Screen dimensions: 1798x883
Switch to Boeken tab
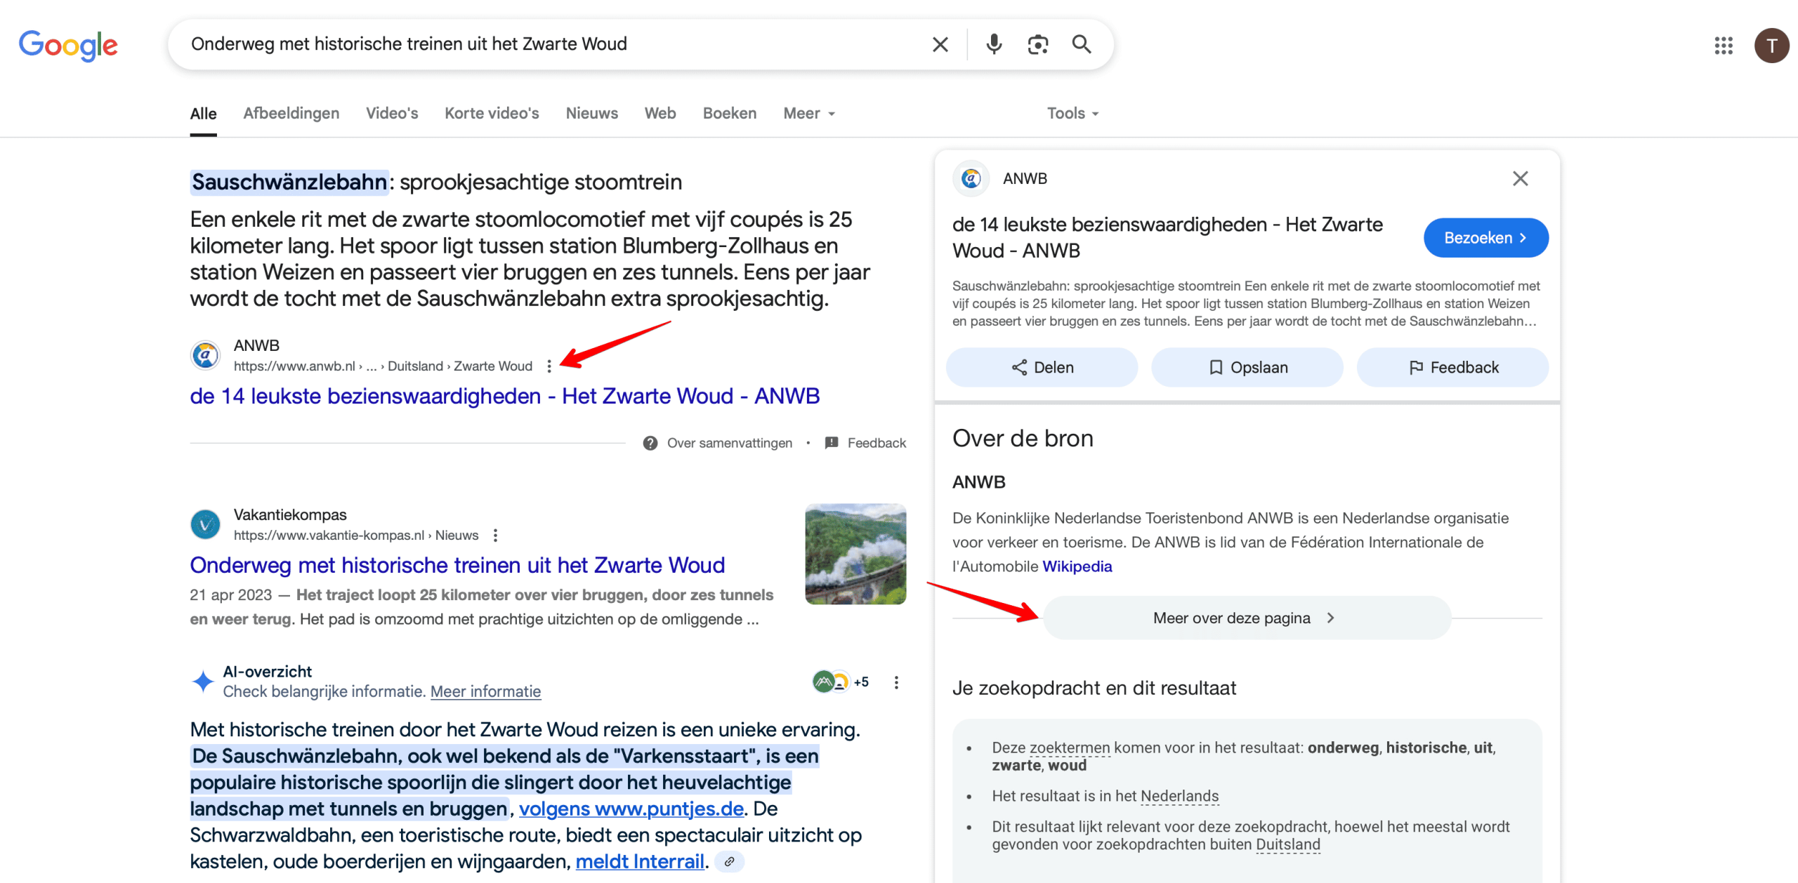coord(729,113)
